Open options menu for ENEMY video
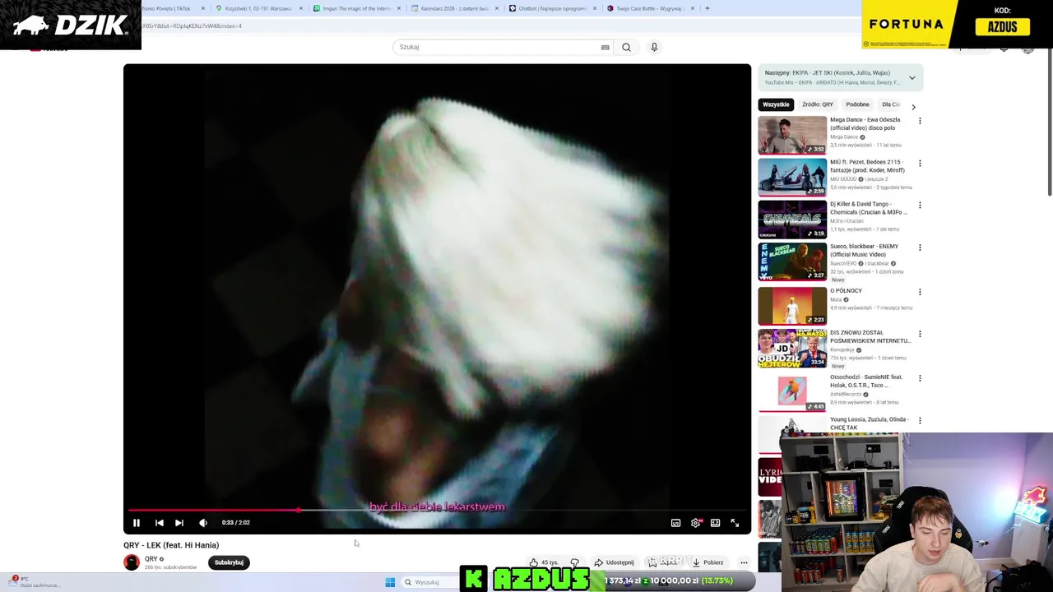Image resolution: width=1053 pixels, height=592 pixels. coord(920,247)
